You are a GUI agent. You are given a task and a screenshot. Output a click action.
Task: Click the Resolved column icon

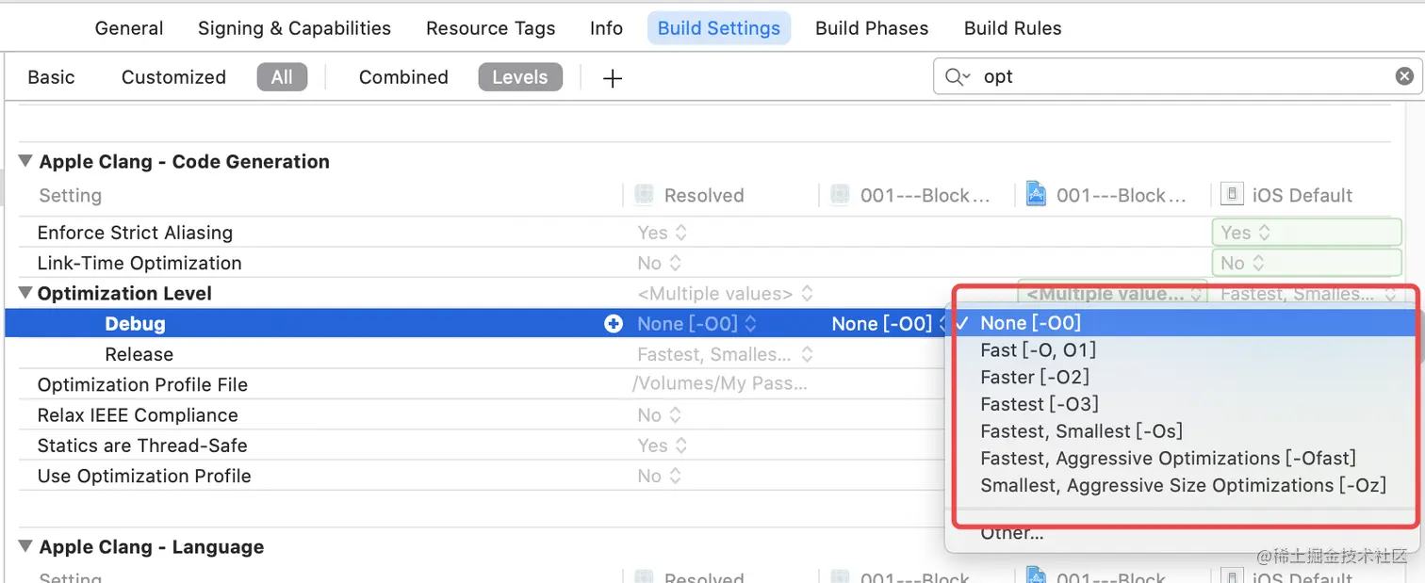645,195
